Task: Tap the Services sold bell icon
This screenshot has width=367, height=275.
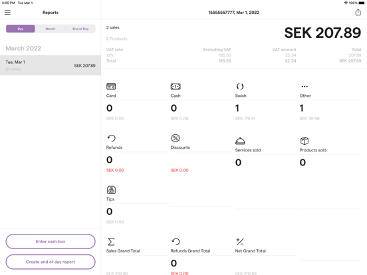Action: click(240, 141)
